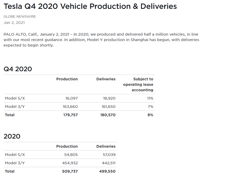
Task: Click the 11% lease accounting cell
Action: (150, 98)
